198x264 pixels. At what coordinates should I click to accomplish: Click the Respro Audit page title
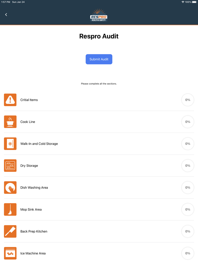[99, 36]
